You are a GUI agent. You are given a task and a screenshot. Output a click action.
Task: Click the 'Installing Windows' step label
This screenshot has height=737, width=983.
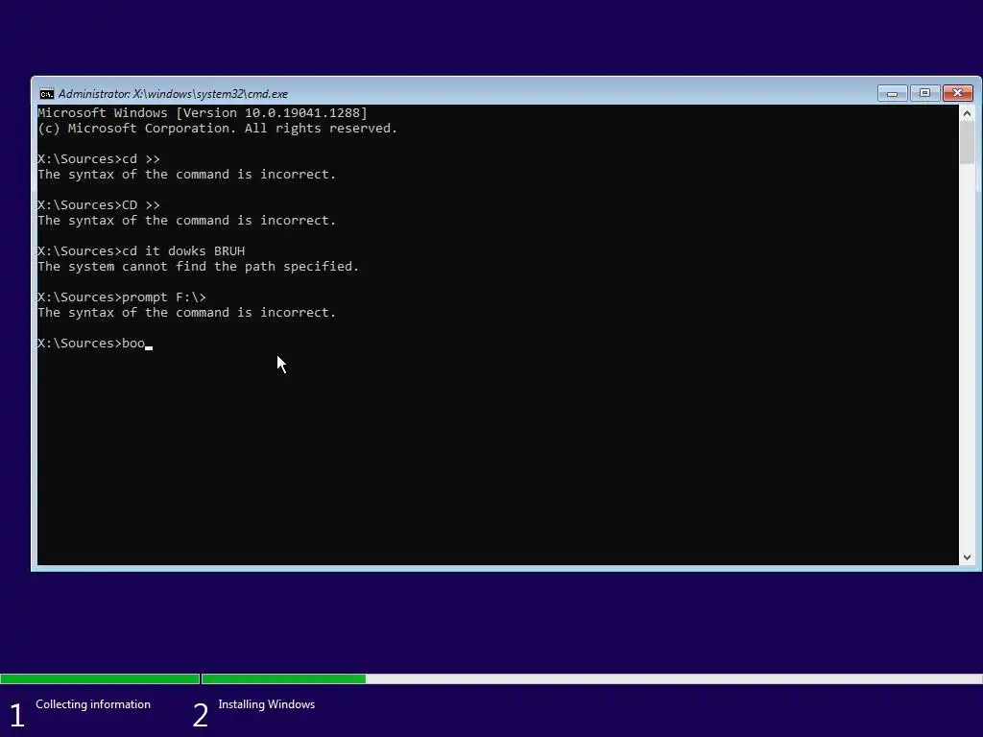tap(267, 704)
